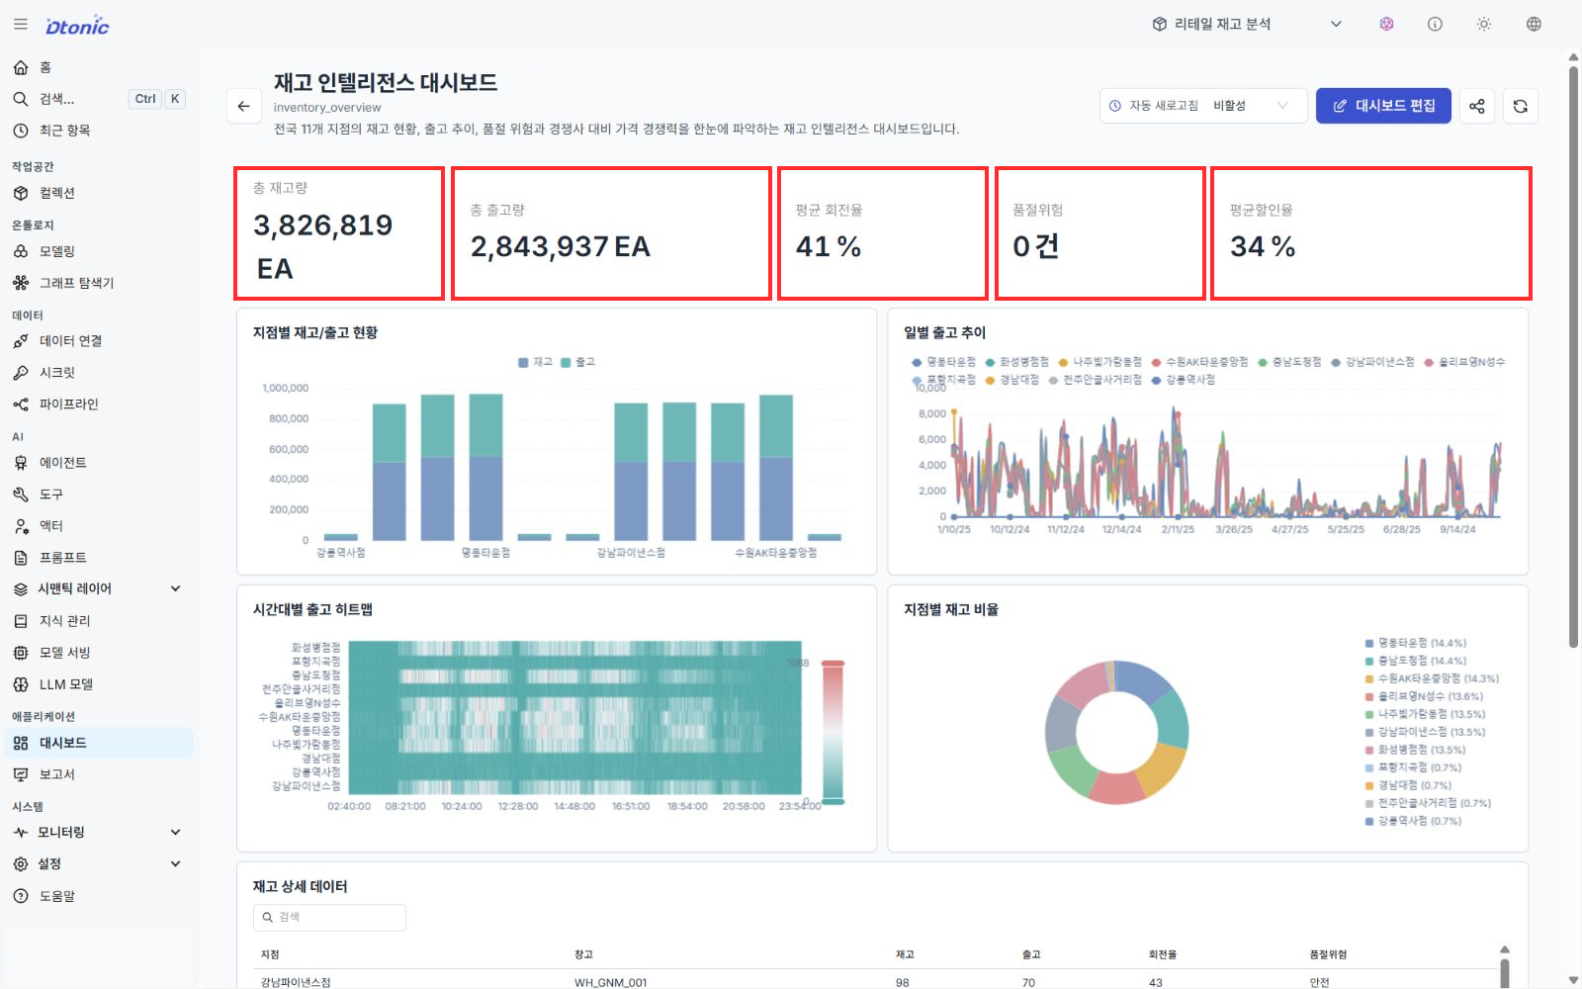Toggle 화성병점점 legend in daily trend chart
The height and width of the screenshot is (989, 1582).
click(1016, 362)
